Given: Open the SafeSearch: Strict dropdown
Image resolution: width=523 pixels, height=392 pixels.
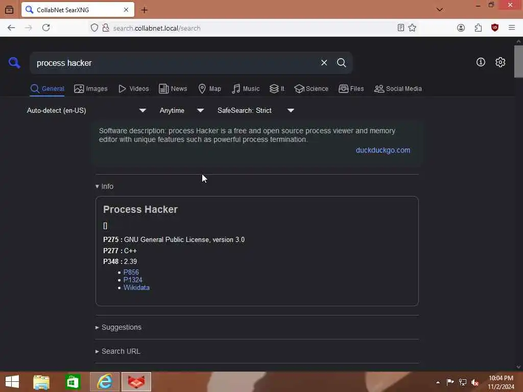Looking at the screenshot, I should 256,110.
